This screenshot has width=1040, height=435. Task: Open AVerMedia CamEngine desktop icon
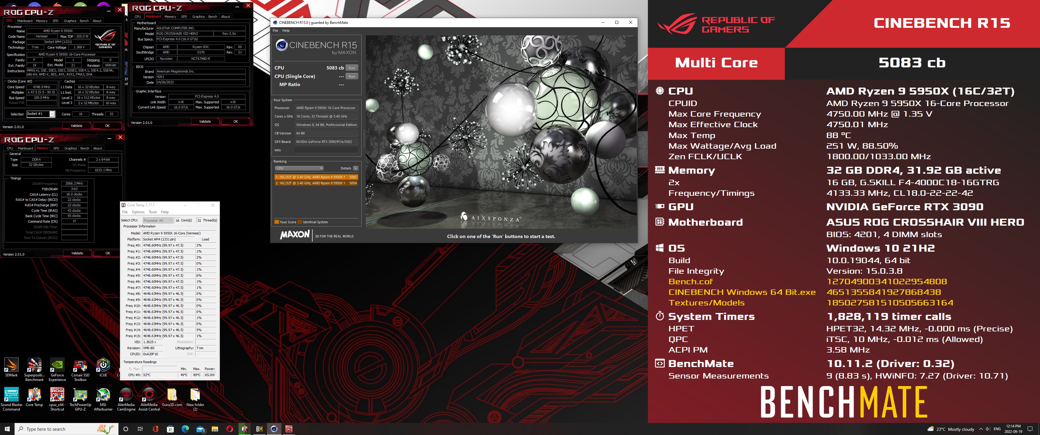pos(126,399)
